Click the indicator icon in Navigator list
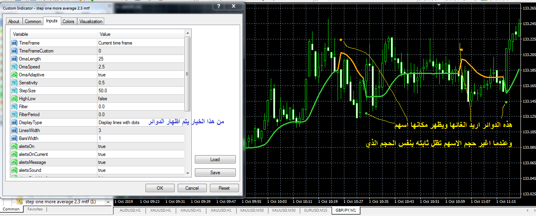536x216 pixels. click(x=19, y=202)
